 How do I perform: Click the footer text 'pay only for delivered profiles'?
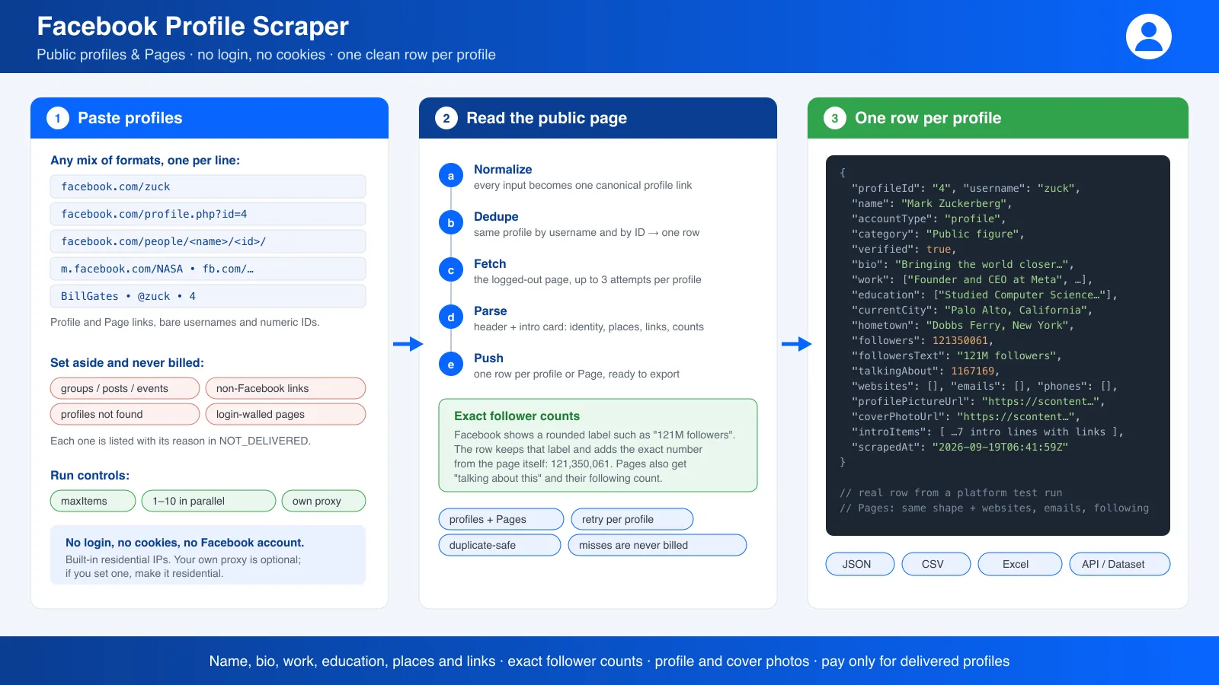point(915,661)
